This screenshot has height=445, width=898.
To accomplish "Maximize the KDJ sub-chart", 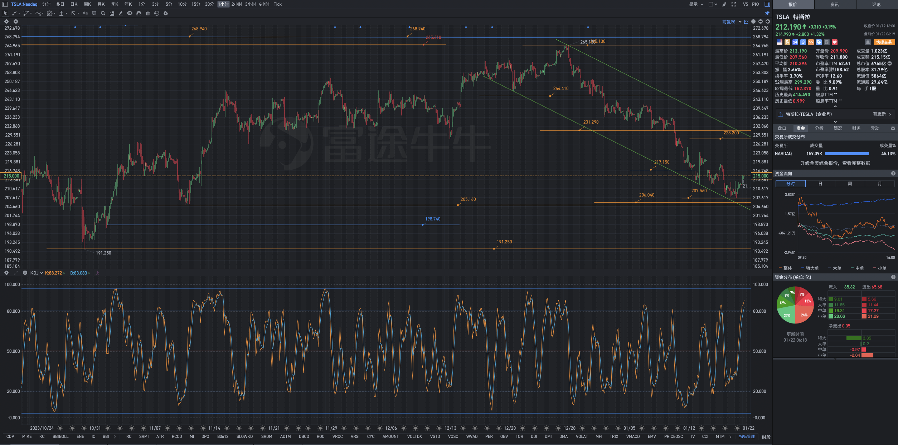I will [x=16, y=273].
